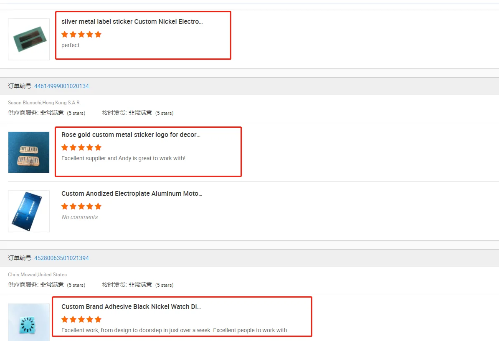Click the blue anodized aluminum product thumbnail
The width and height of the screenshot is (499, 341).
pyautogui.click(x=29, y=211)
